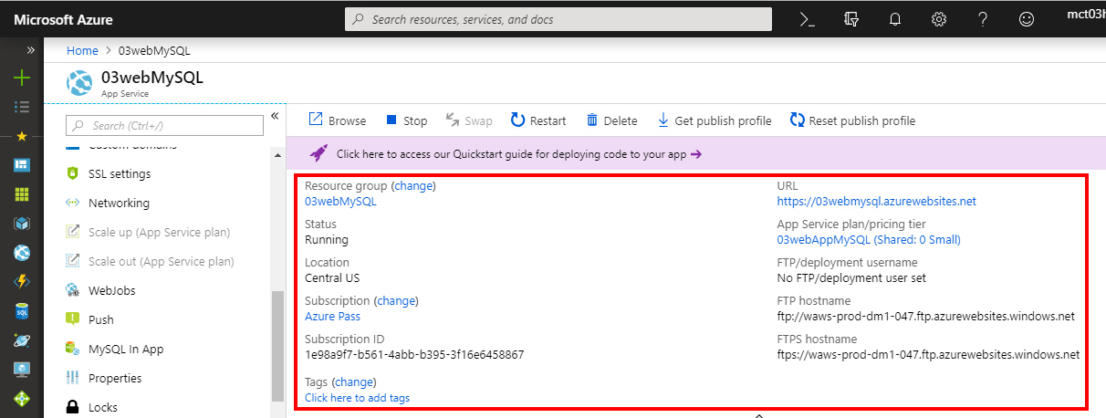This screenshot has height=418, width=1106.
Task: Select the FTP hostname value
Action: point(926,317)
